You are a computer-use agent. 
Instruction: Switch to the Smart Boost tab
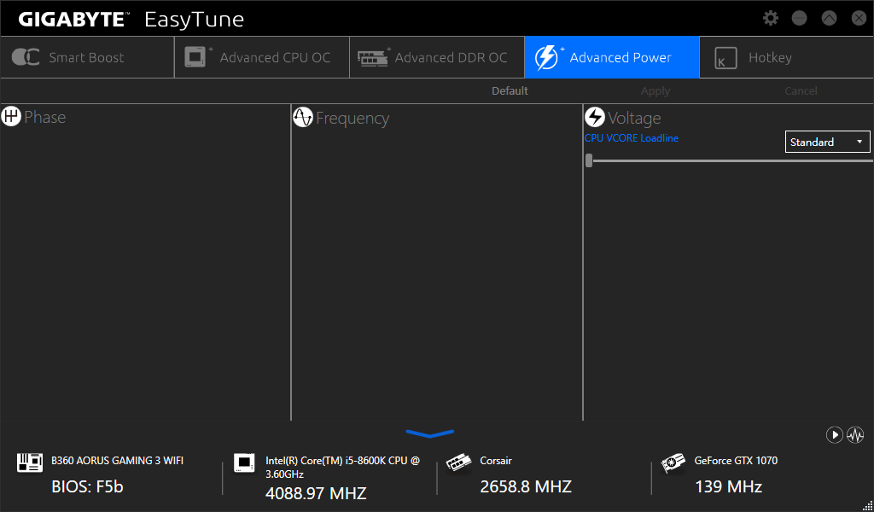pyautogui.click(x=88, y=57)
